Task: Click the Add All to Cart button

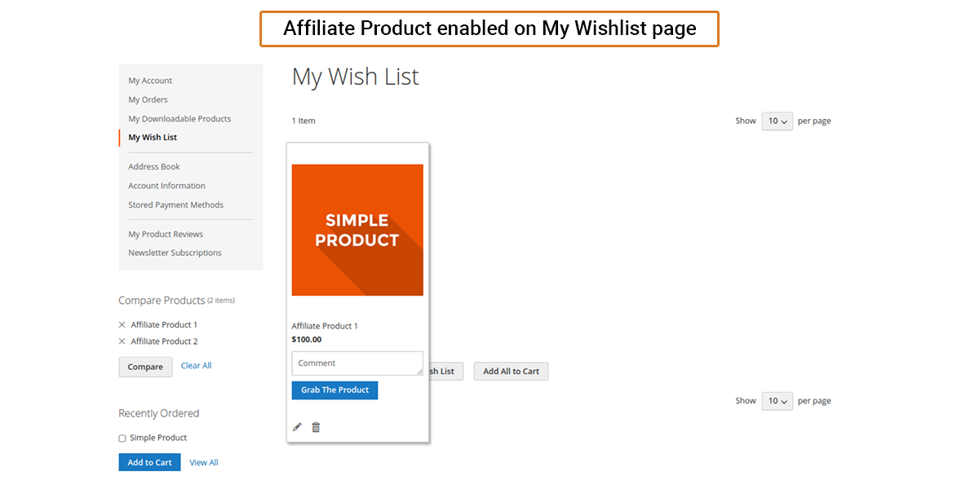Action: tap(511, 372)
